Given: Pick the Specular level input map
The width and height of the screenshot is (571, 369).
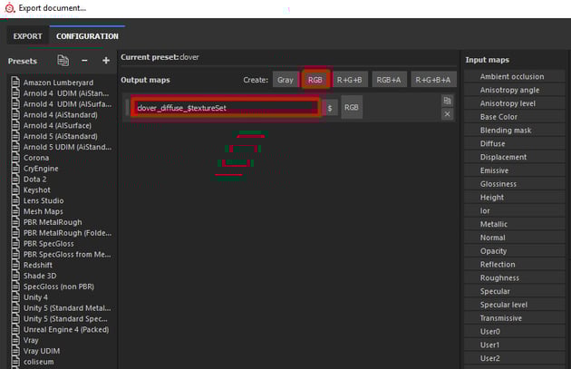Looking at the screenshot, I should click(x=514, y=306).
